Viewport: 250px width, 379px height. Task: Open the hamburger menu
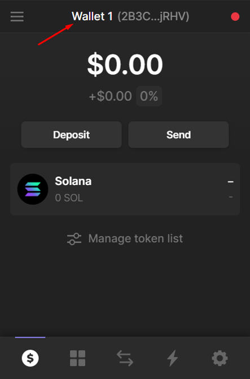click(x=17, y=16)
